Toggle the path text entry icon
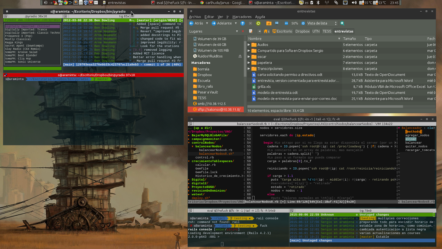The image size is (442, 249). (x=251, y=31)
